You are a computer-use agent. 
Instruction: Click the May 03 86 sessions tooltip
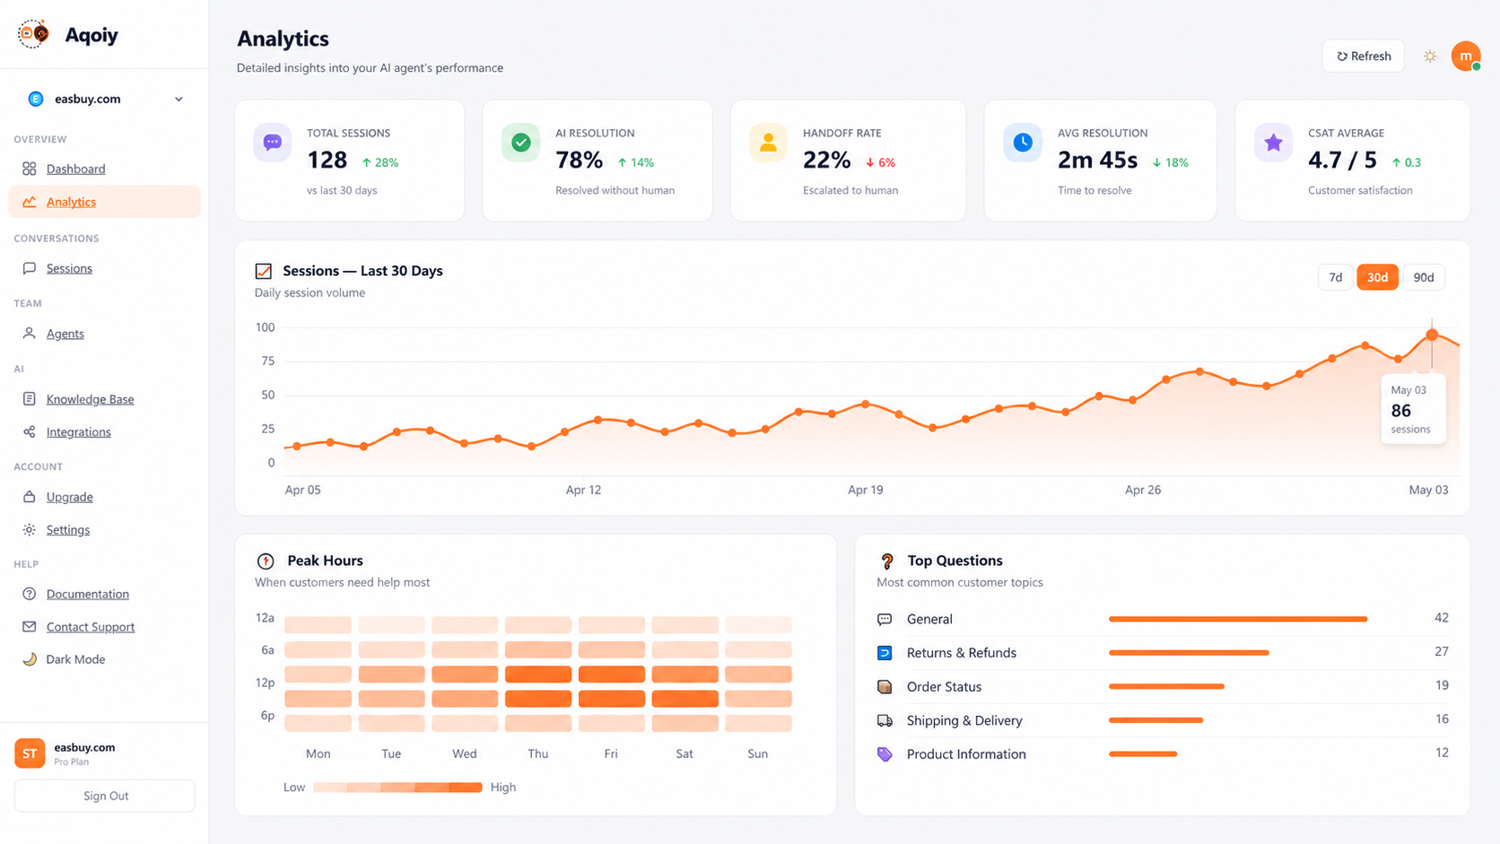pyautogui.click(x=1413, y=409)
